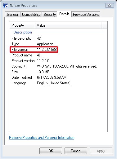This screenshot has width=117, height=159.
Task: Select the Copyright property label
Action: click(18, 66)
